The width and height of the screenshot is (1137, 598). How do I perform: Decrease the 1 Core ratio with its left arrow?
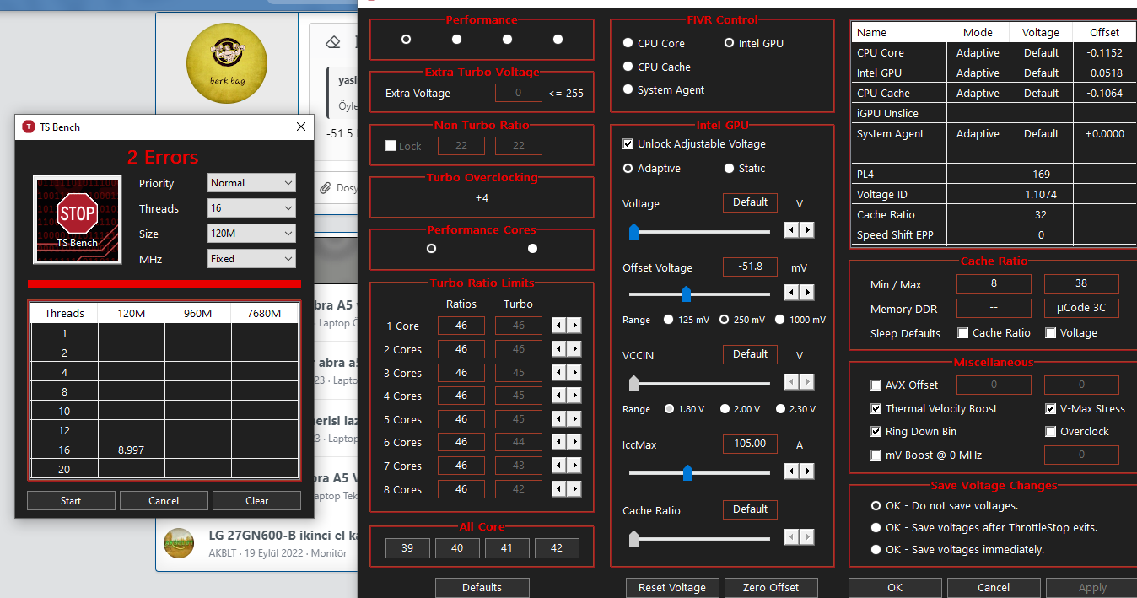558,326
